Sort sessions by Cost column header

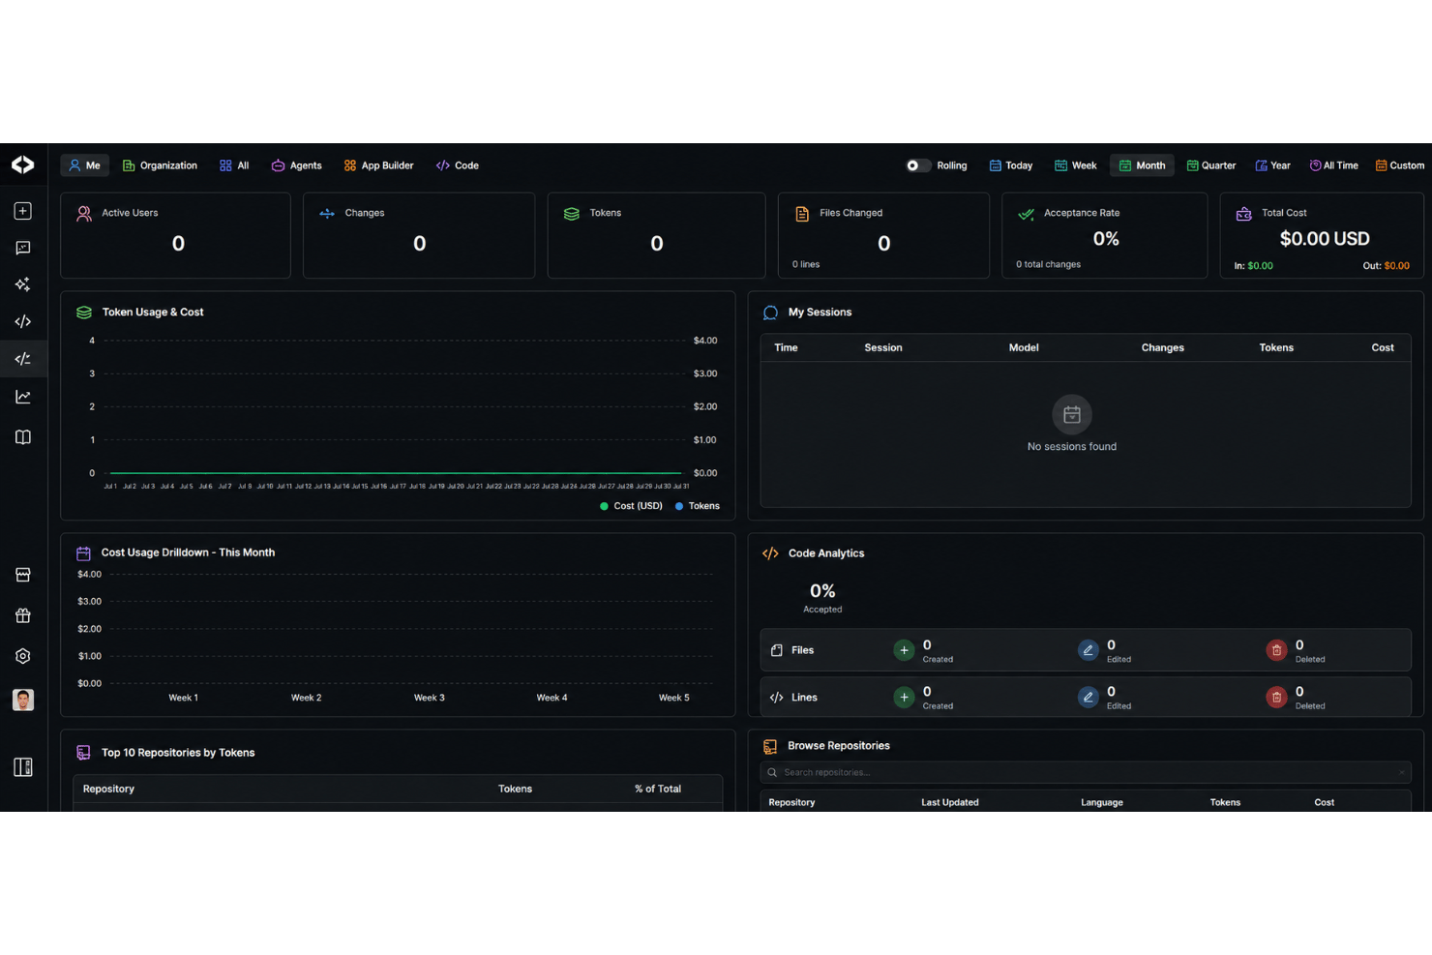coord(1383,347)
